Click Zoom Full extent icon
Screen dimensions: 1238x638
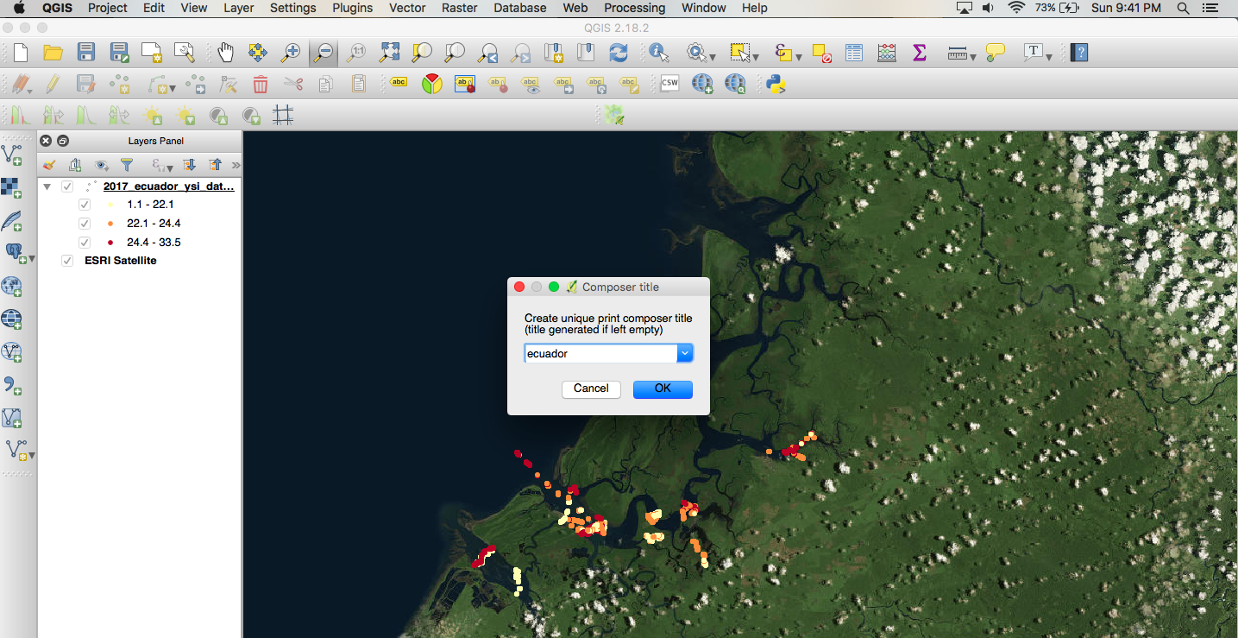coord(388,52)
